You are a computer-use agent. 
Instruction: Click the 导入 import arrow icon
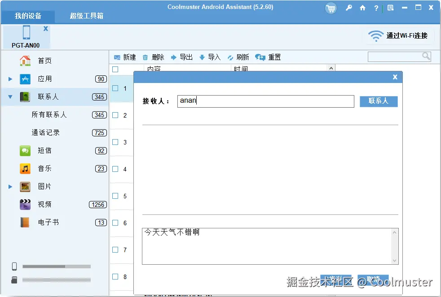click(x=202, y=57)
